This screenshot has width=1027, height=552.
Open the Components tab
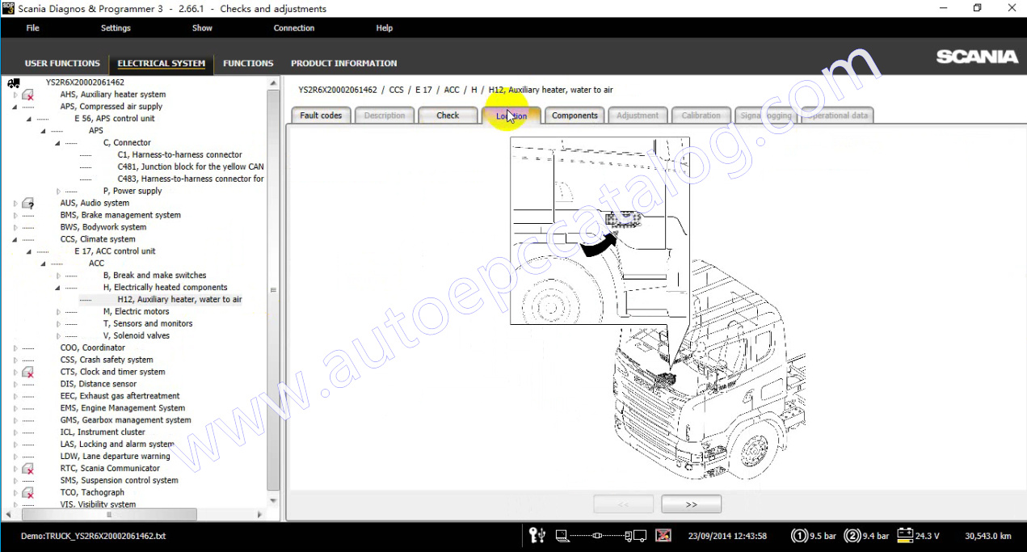coord(575,116)
